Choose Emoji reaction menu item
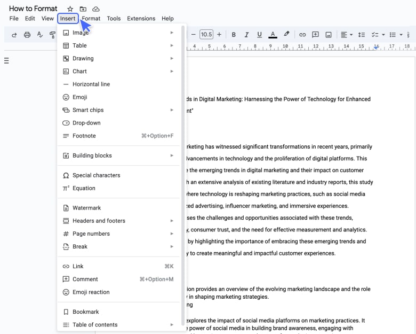Image resolution: width=416 pixels, height=334 pixels. click(x=118, y=292)
